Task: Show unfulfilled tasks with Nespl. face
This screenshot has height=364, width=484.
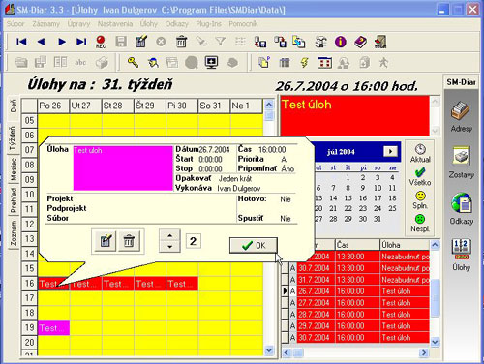Action: coord(420,224)
